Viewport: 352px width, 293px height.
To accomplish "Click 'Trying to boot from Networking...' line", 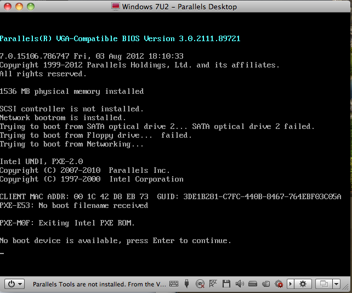I will tap(72, 144).
